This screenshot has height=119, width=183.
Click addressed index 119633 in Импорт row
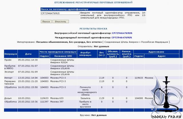[x=139, y=78]
